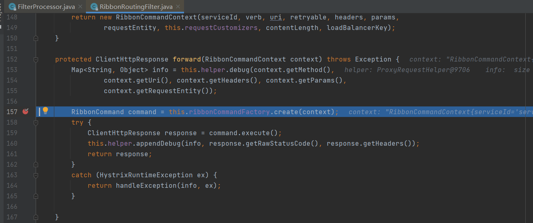Viewport: 533px width, 223px height.
Task: Click the RibbonRoutingFilter.java tab's class icon
Action: (x=94, y=6)
